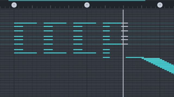Click the bar 9 marker in the ruler
Viewport: 174px width, 97px height.
(x=14, y=5)
